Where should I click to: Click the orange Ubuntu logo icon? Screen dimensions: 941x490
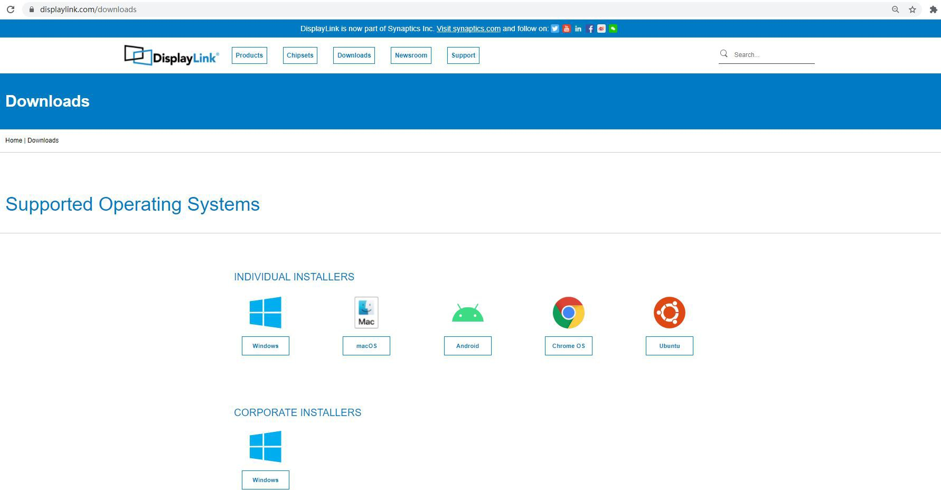pyautogui.click(x=670, y=313)
